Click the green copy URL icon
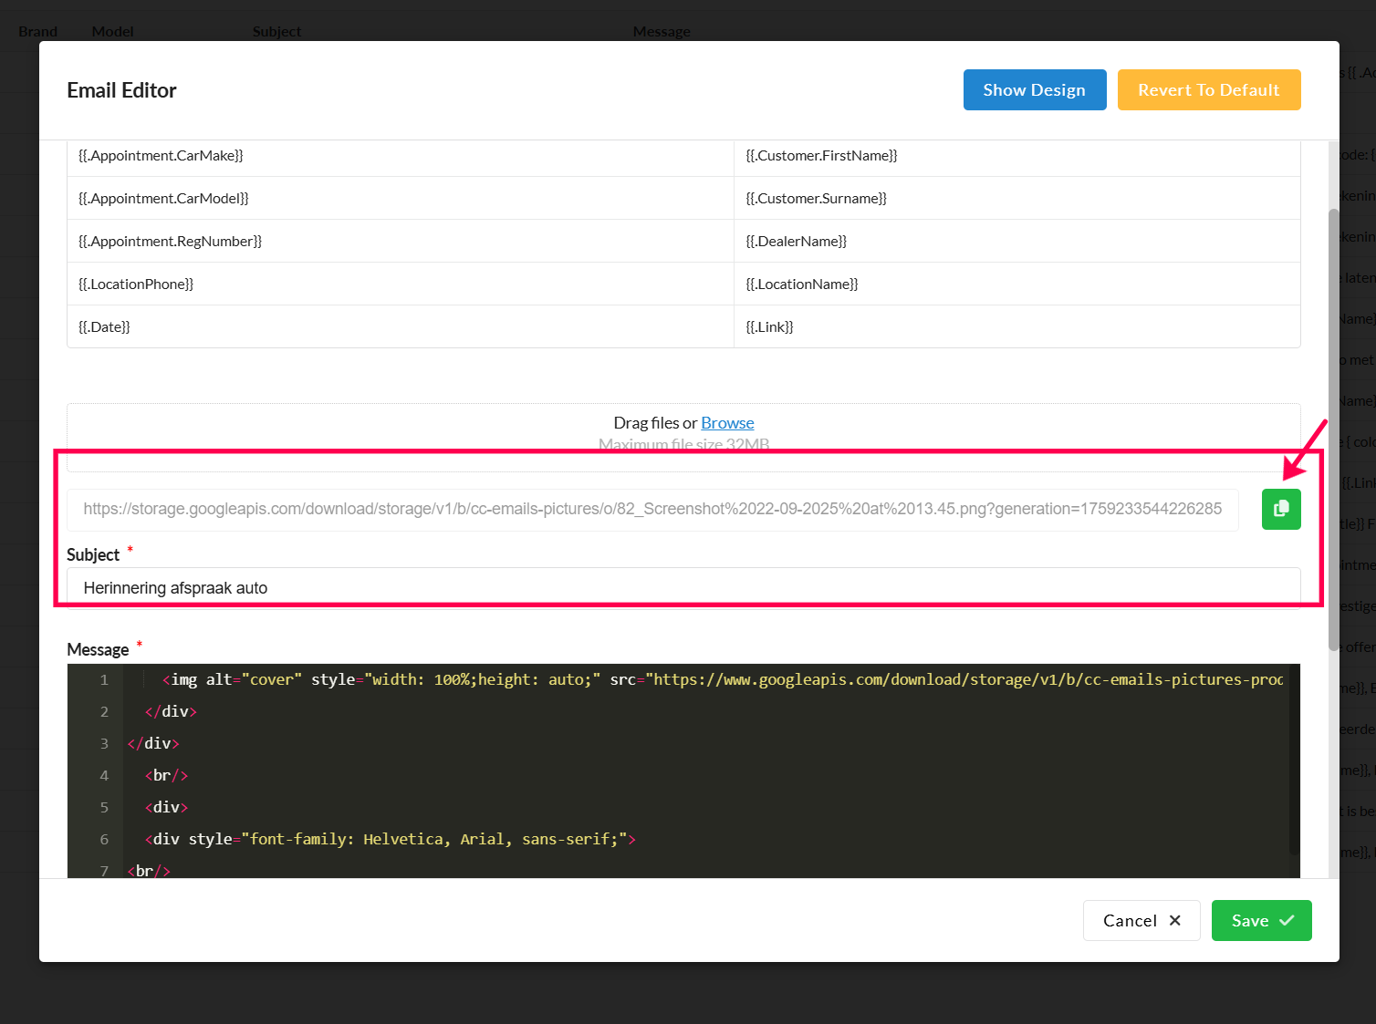The width and height of the screenshot is (1376, 1024). click(x=1280, y=509)
